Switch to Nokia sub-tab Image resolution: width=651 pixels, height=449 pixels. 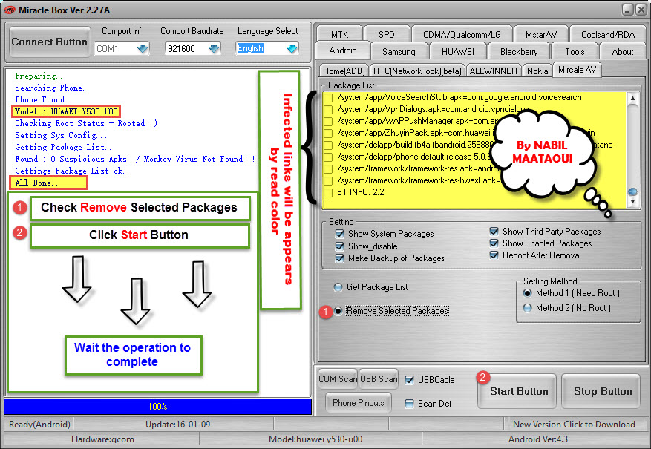(x=537, y=71)
